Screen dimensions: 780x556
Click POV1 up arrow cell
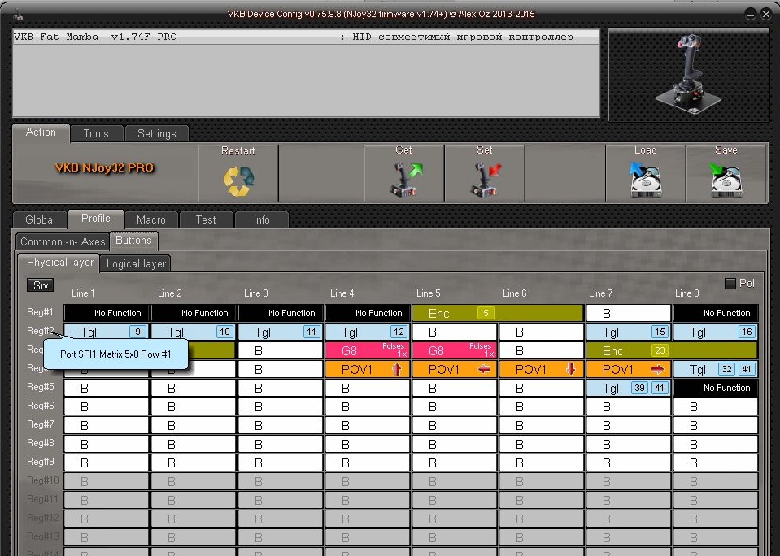367,369
